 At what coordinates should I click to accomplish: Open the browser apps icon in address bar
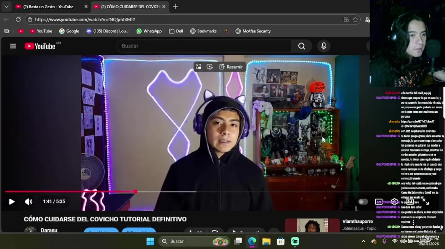(x=346, y=19)
